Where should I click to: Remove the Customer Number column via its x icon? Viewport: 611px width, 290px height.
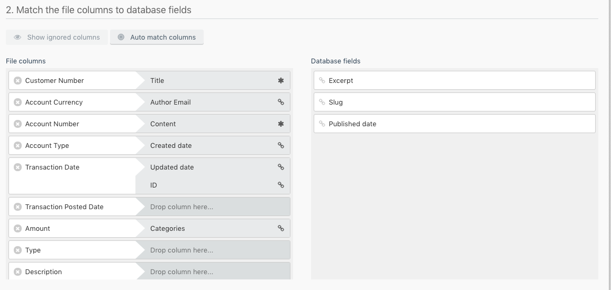[x=17, y=81]
